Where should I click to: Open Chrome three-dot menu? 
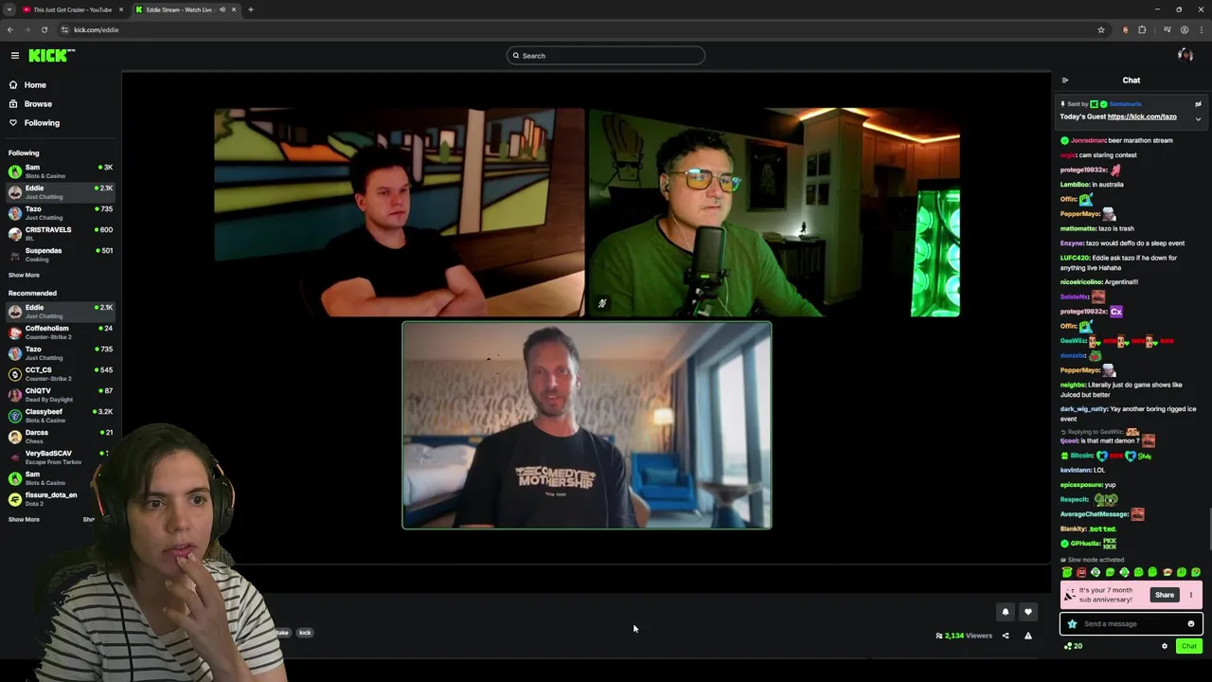(x=1201, y=29)
